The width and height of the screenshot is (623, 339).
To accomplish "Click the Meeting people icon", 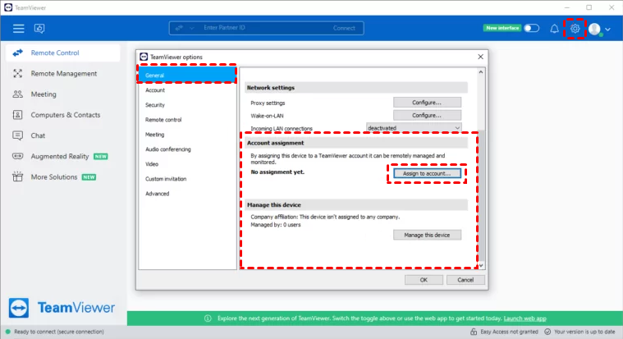I will click(x=17, y=94).
